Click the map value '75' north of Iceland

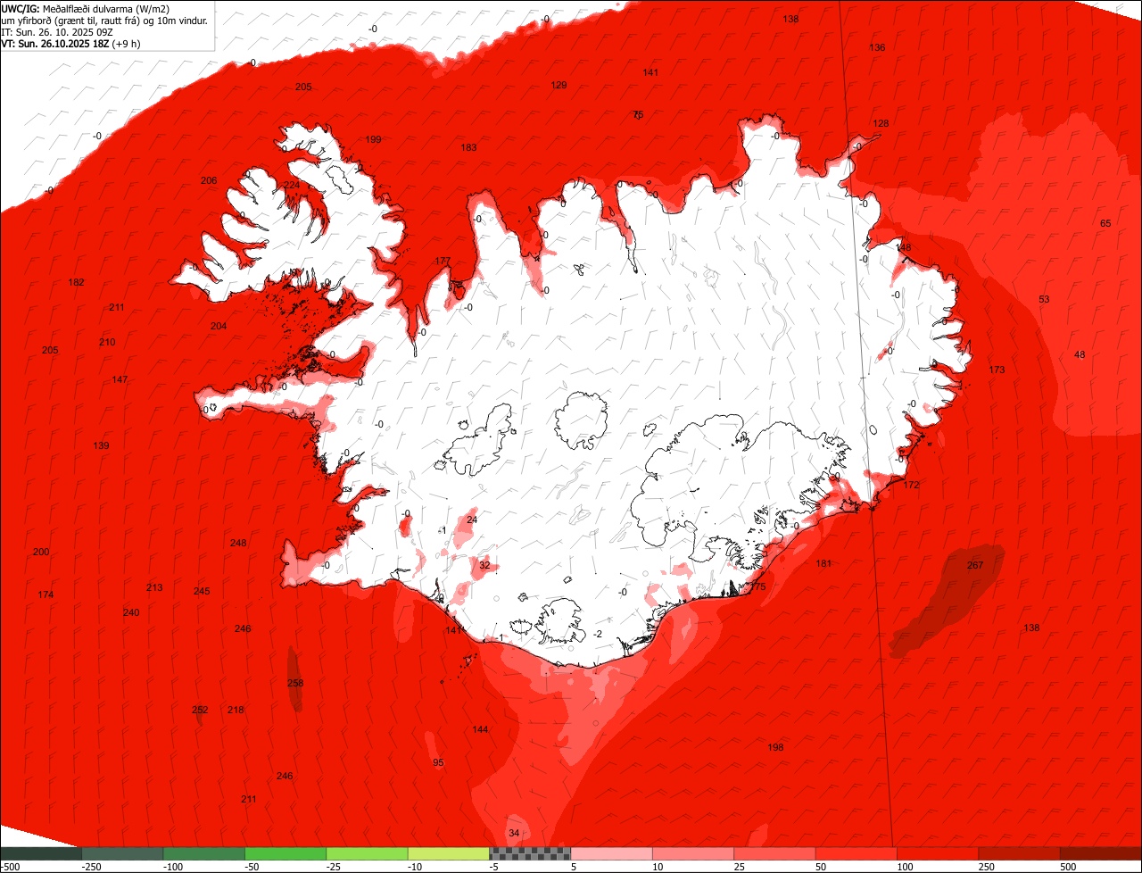(x=638, y=115)
